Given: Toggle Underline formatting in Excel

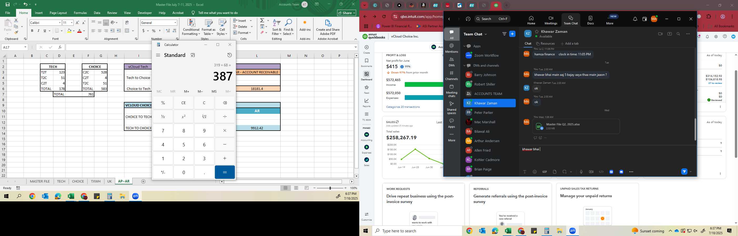Looking at the screenshot, I should [45, 31].
